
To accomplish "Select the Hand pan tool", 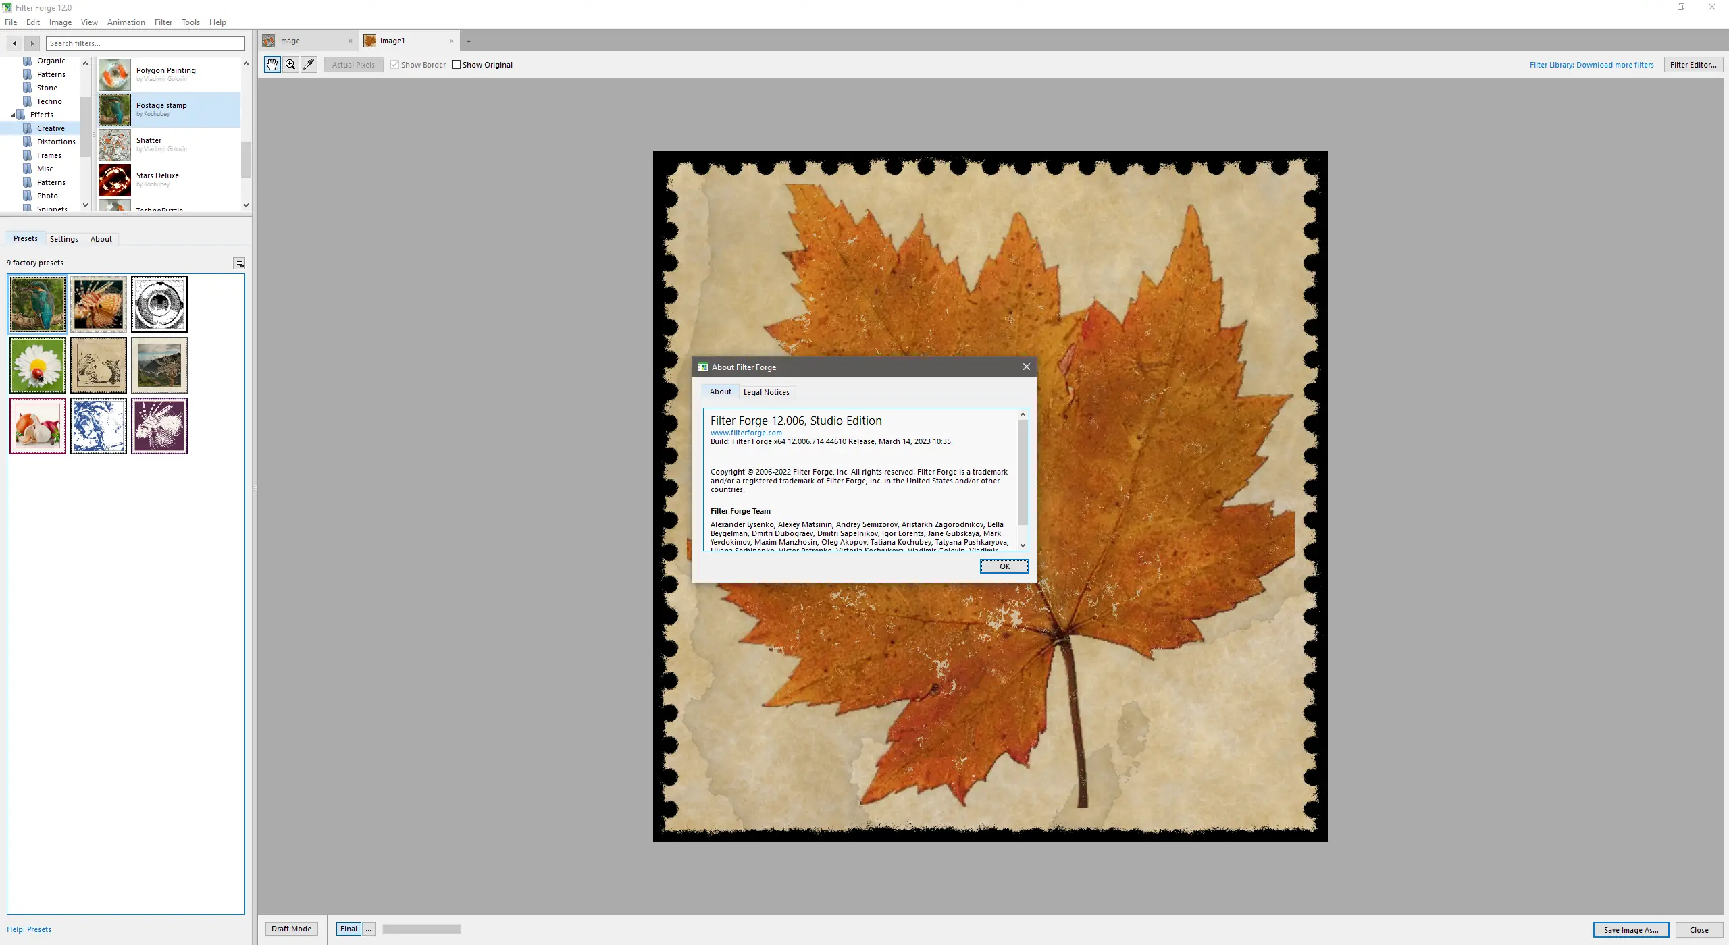I will click(272, 64).
